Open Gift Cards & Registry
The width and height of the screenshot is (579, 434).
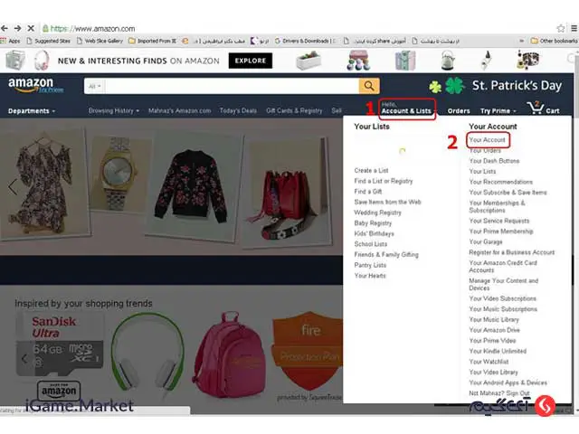[294, 110]
